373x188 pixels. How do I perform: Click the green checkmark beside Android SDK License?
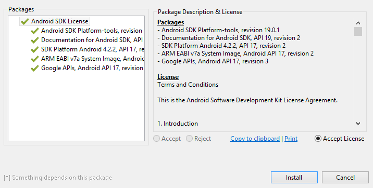(24, 21)
